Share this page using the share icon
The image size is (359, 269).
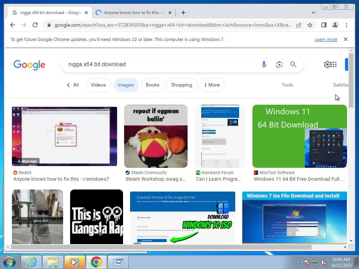click(299, 25)
